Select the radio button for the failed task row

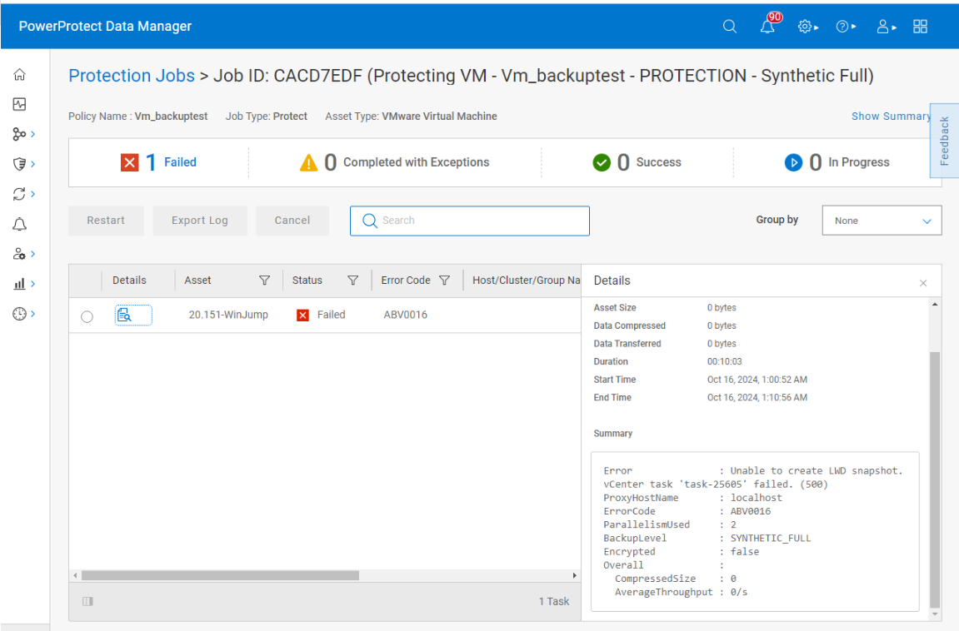pos(87,315)
